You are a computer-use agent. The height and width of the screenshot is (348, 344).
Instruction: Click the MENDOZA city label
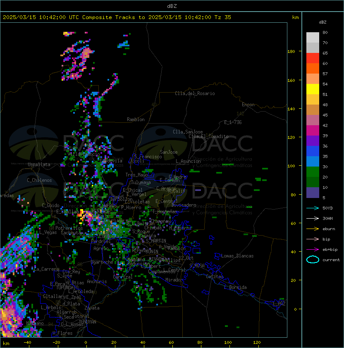[x=100, y=211]
